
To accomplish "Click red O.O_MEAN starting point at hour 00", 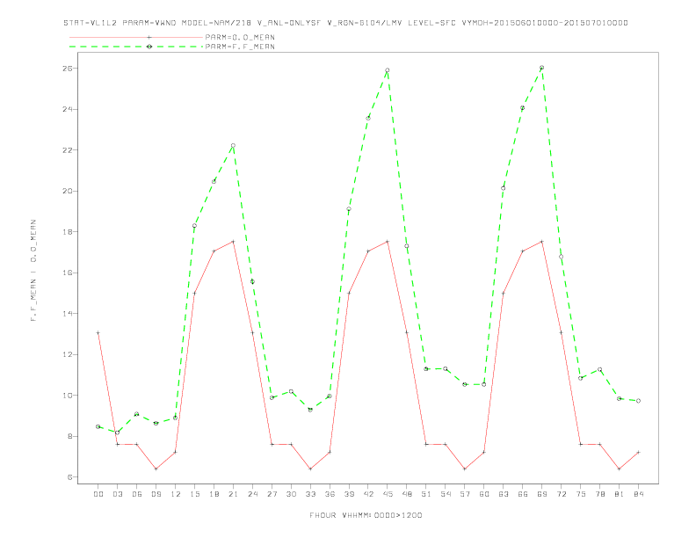I will click(x=98, y=332).
